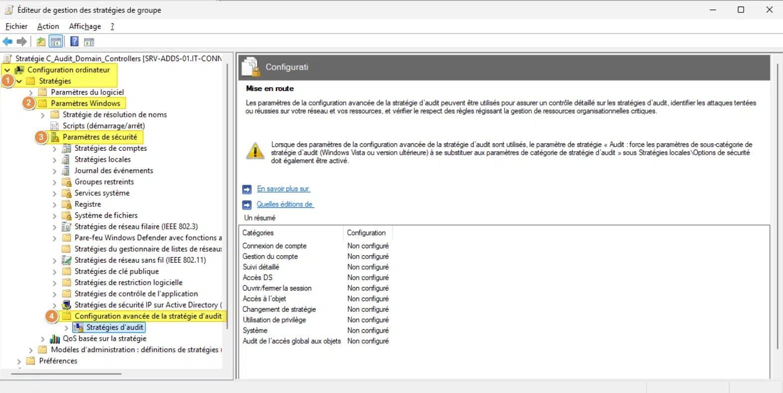Collapse the Configuration ordinateur node
Screen dimensions: 783x393
(x=7, y=70)
